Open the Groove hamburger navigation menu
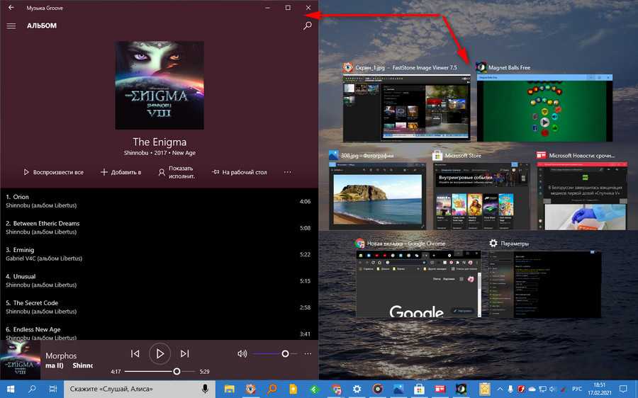 [x=11, y=26]
